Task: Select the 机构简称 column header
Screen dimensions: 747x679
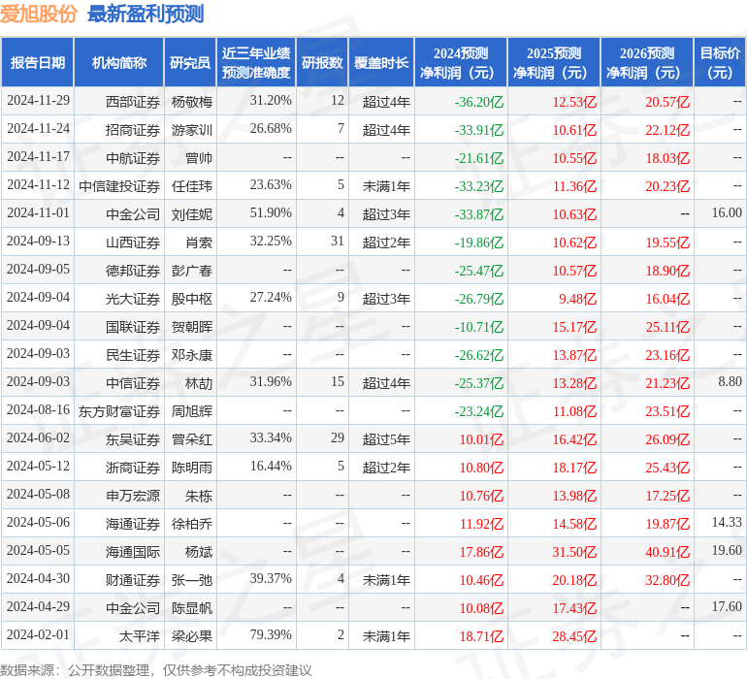Action: point(119,63)
